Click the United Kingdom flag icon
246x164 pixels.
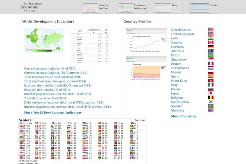(x=211, y=34)
